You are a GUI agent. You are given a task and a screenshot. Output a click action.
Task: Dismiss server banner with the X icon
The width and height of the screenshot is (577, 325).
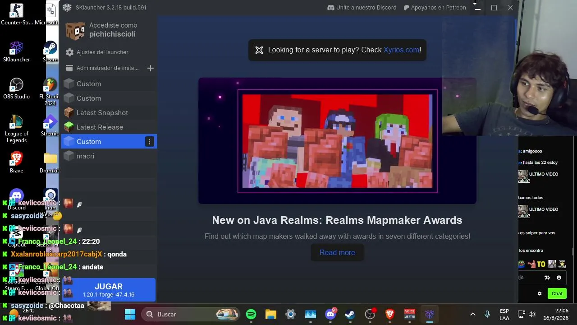(x=259, y=50)
